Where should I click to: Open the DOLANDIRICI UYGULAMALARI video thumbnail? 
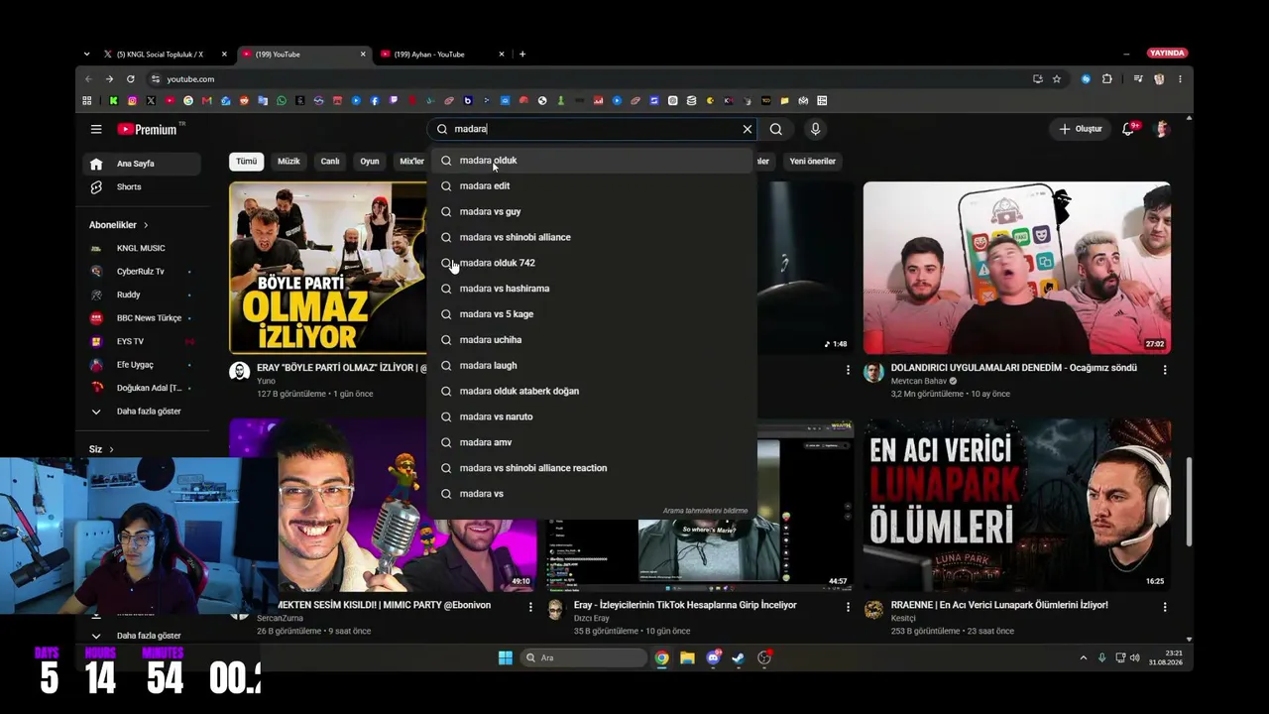pyautogui.click(x=1016, y=268)
